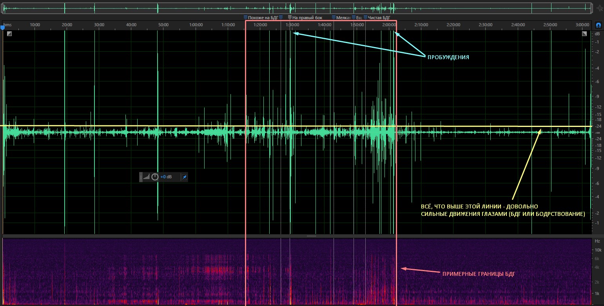The height and width of the screenshot is (306, 604).
Task: Click the minus infinity amplitude label
Action: [x=598, y=133]
